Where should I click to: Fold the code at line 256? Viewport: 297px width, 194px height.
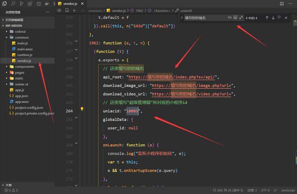(x=76, y=41)
